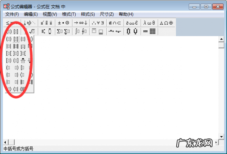Insert right single bar only template

(16, 82)
